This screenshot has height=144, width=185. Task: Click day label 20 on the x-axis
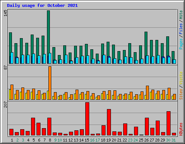pos(114,140)
